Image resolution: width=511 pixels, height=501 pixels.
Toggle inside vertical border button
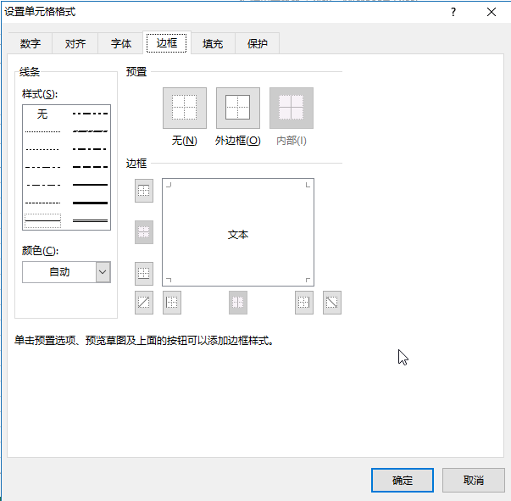coord(238,303)
